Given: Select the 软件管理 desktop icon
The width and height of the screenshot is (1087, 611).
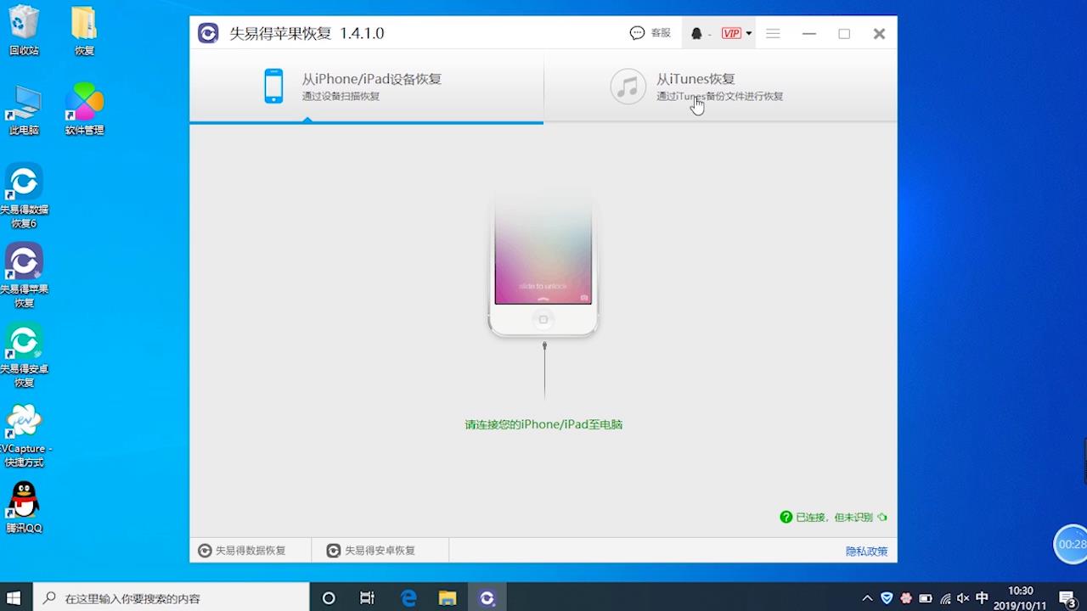Looking at the screenshot, I should point(84,109).
